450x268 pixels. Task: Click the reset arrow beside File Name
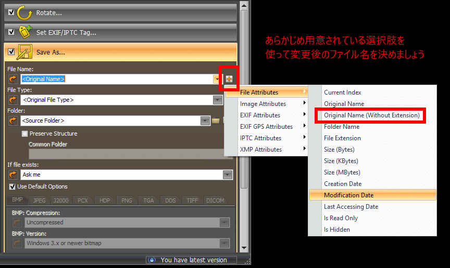(x=13, y=79)
